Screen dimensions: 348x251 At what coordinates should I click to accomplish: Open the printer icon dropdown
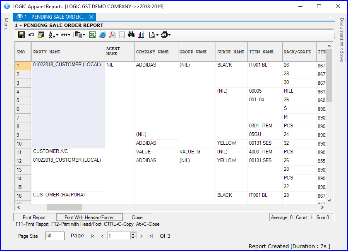(x=169, y=34)
